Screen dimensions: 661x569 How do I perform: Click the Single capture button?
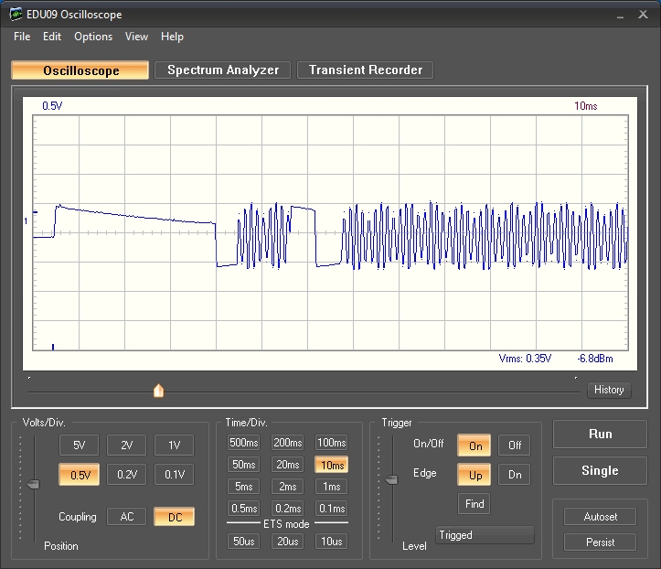coord(600,471)
